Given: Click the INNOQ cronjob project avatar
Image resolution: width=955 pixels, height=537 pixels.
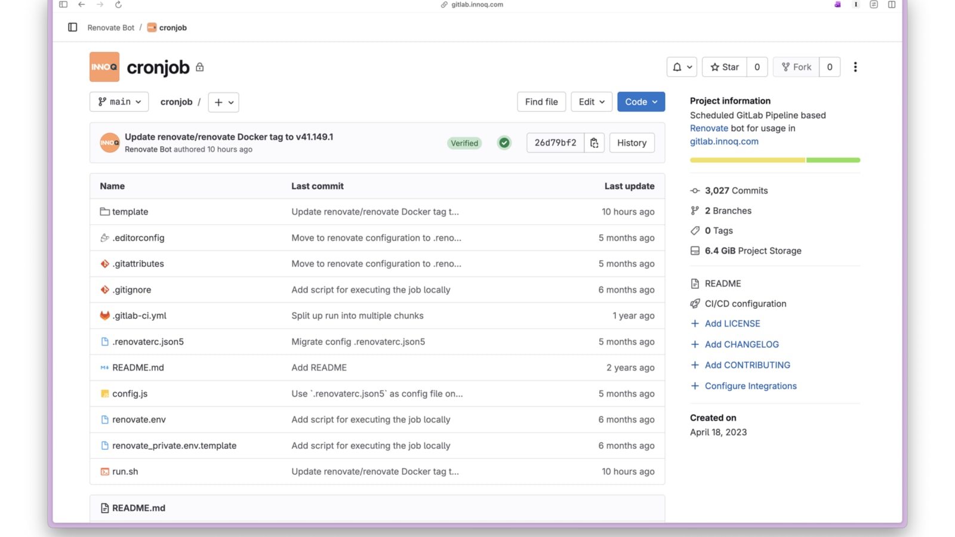Looking at the screenshot, I should coord(104,67).
